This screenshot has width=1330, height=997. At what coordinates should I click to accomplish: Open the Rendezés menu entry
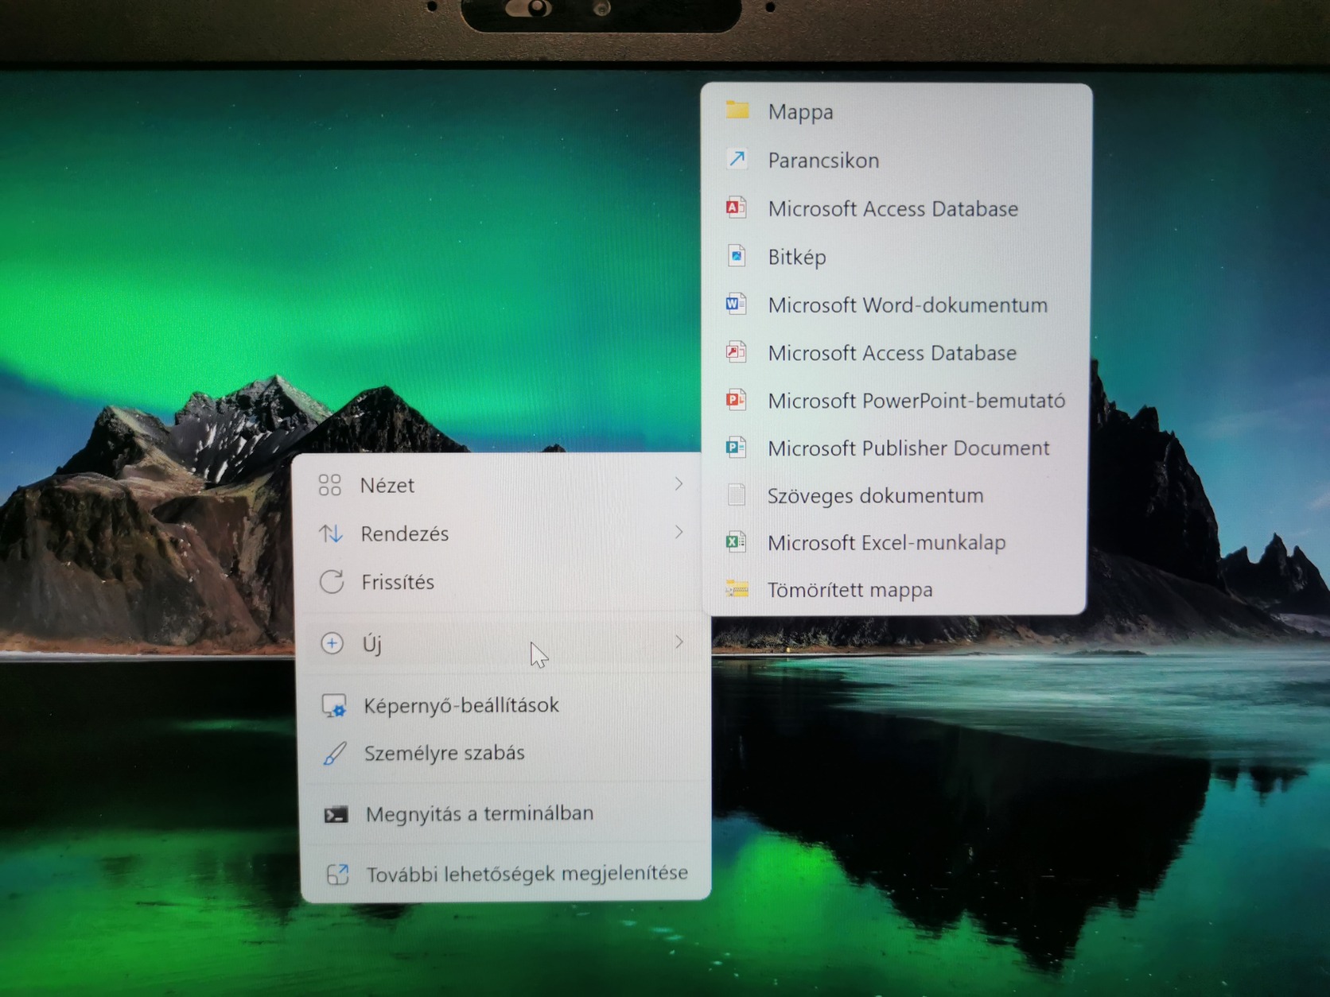coord(501,533)
